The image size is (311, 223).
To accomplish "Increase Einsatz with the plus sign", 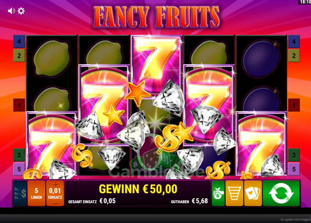I will coord(55,184).
